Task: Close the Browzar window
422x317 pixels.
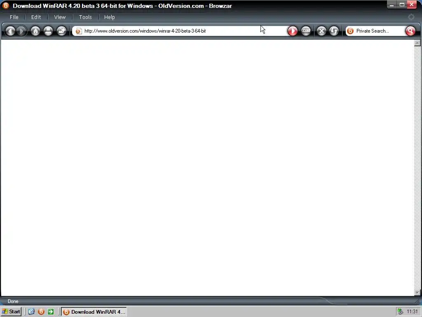Action: click(412, 5)
